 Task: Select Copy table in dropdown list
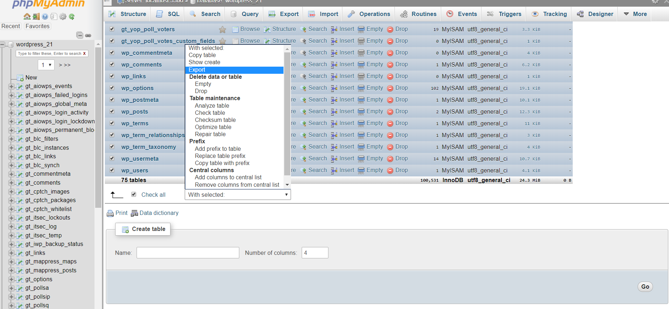click(x=234, y=55)
